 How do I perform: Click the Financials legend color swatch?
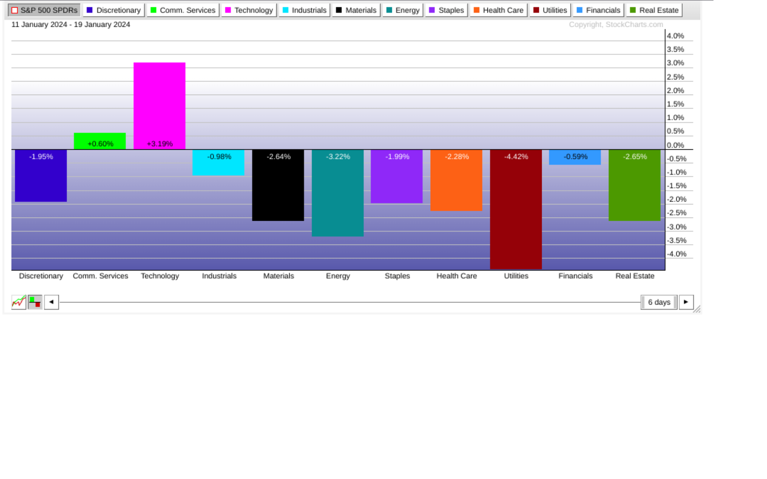(580, 10)
